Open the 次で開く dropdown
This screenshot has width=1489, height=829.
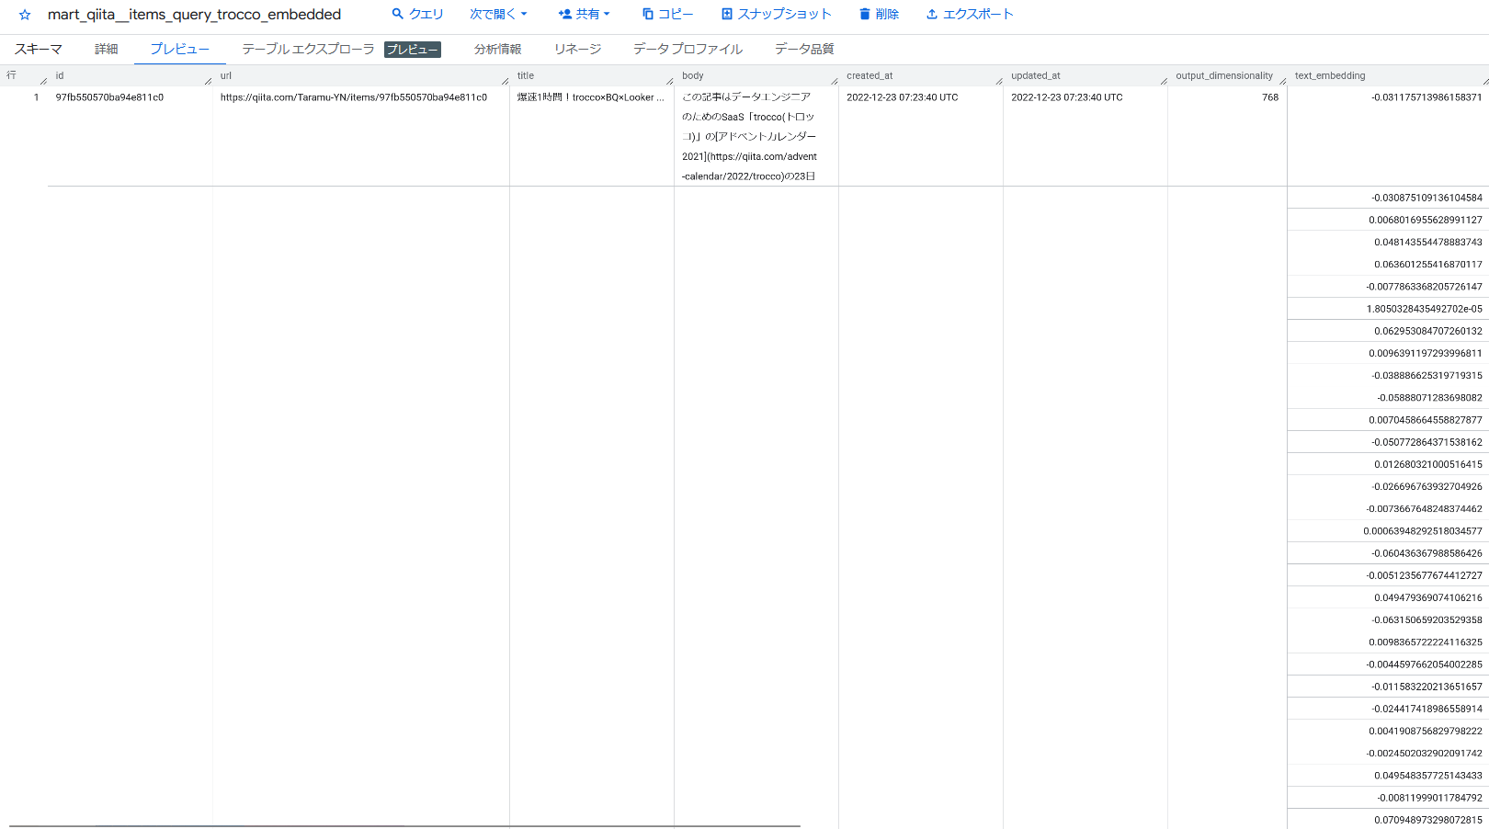tap(498, 14)
